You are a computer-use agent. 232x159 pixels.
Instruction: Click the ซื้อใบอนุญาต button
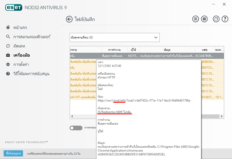pyautogui.click(x=13, y=153)
